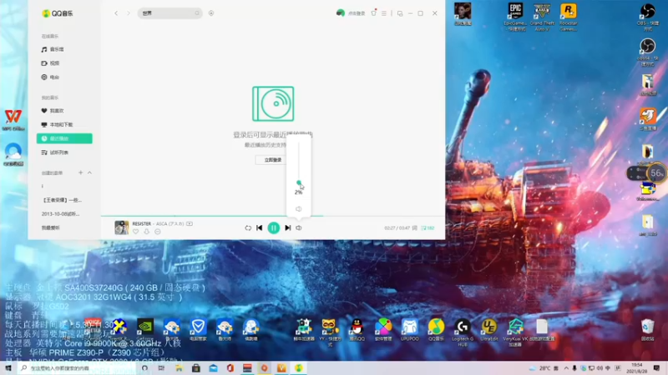Screen dimensions: 668x375
Task: Open the WPS Office desktop shortcut
Action: 13,119
